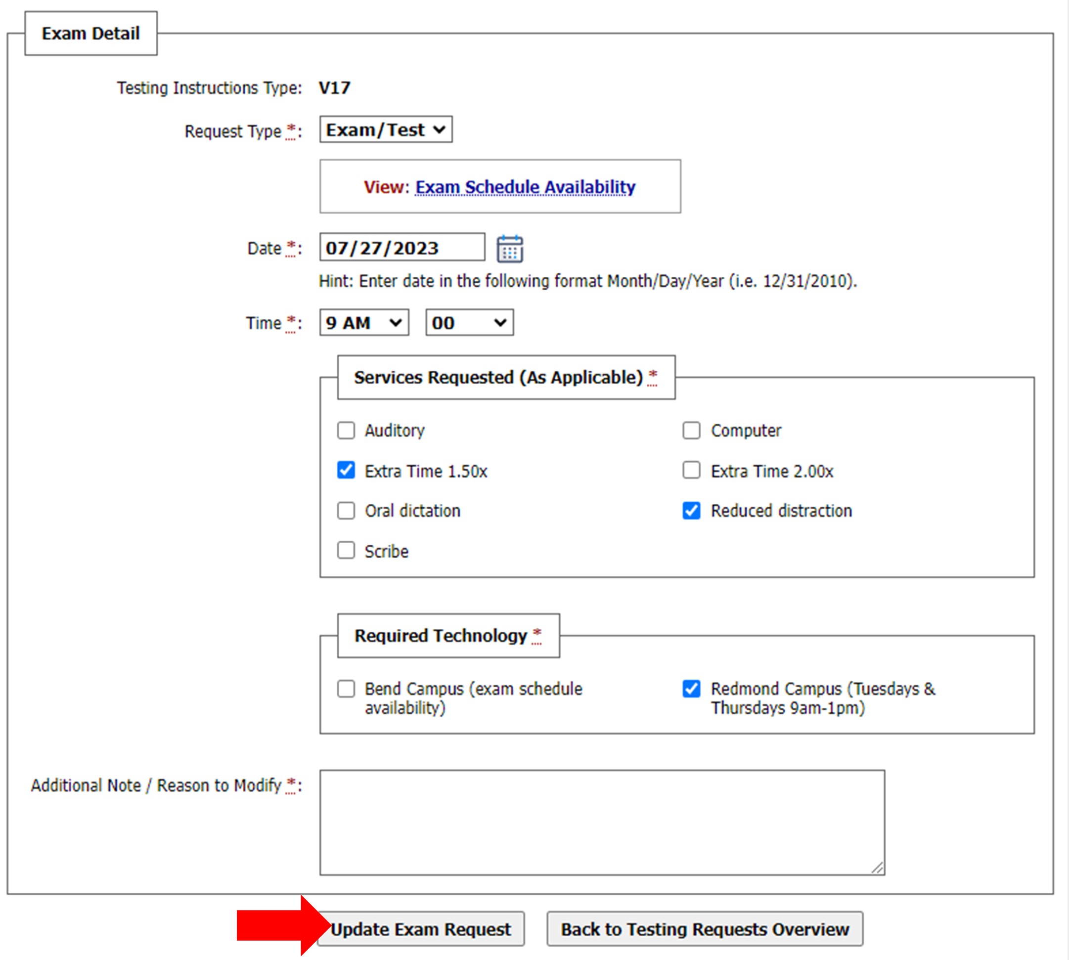Click the Request Type label

point(243,131)
